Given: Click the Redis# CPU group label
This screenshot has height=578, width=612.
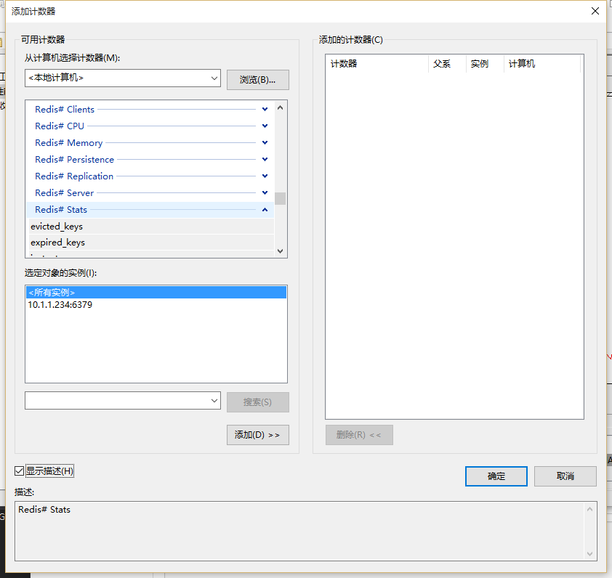Looking at the screenshot, I should 60,126.
